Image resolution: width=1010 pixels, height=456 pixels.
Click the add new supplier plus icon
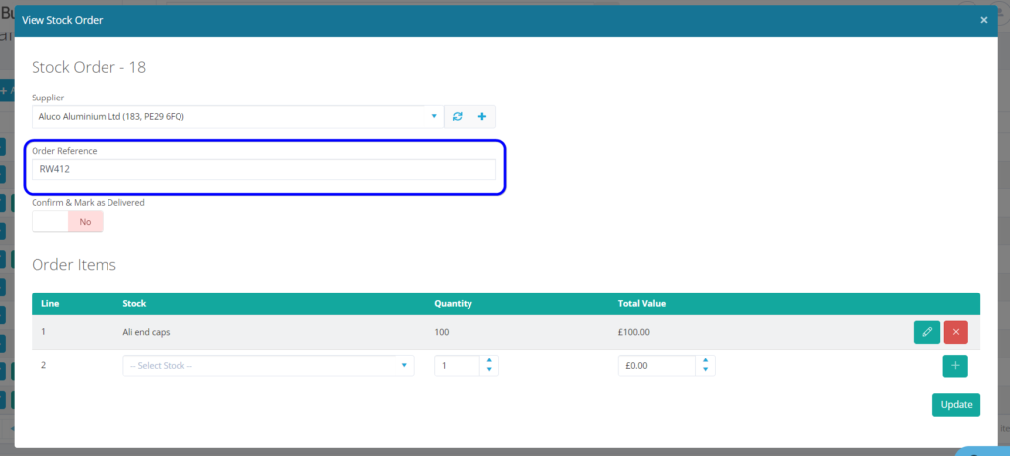tap(482, 117)
